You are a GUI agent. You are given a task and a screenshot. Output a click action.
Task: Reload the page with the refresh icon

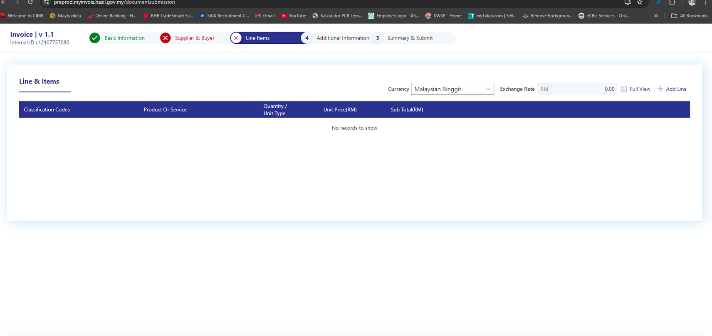[x=30, y=2]
